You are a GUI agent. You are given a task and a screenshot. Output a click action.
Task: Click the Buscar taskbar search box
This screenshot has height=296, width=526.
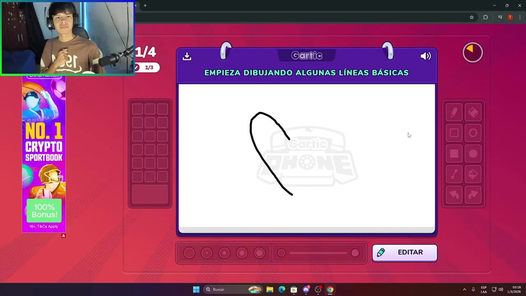233,289
